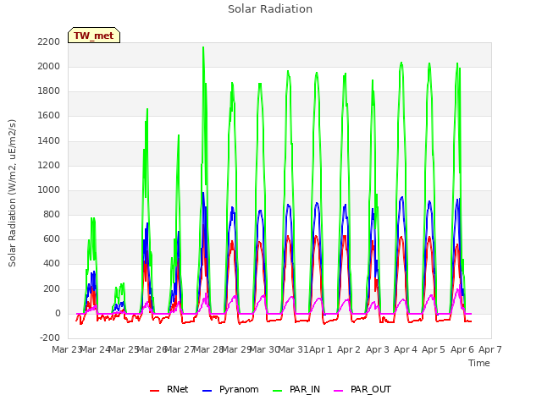Click the 1800 y-axis tick label

tap(49, 91)
